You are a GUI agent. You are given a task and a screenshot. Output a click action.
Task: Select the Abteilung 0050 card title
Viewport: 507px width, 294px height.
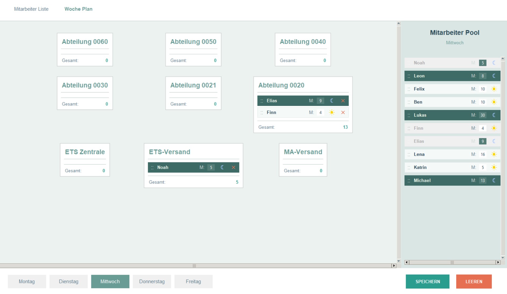[x=193, y=42]
